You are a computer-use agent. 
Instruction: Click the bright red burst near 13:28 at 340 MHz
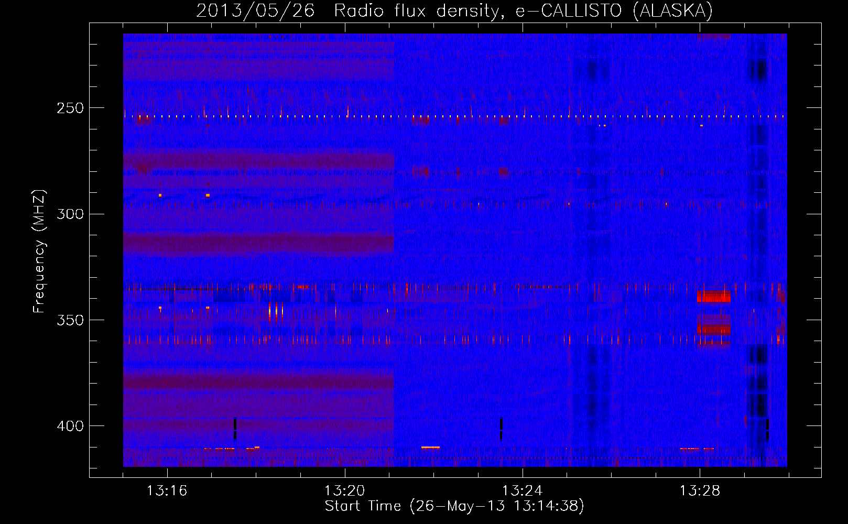pyautogui.click(x=713, y=296)
